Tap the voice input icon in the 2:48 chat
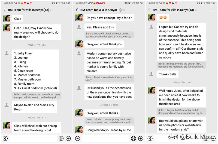The width and height of the screenshot is (218, 144). 5,138
